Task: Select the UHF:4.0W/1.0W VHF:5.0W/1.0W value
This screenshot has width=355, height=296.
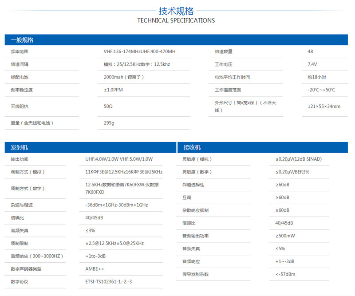Action: click(119, 159)
